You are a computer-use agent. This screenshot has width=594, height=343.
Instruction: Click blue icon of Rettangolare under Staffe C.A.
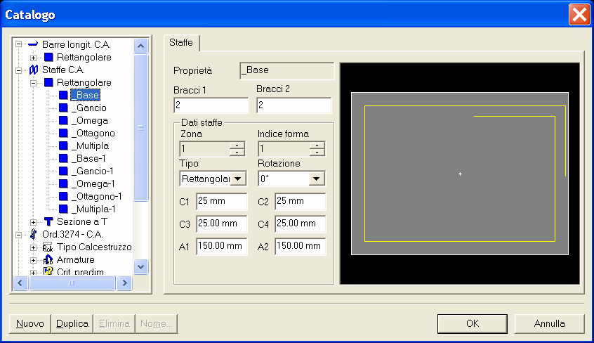tap(48, 82)
